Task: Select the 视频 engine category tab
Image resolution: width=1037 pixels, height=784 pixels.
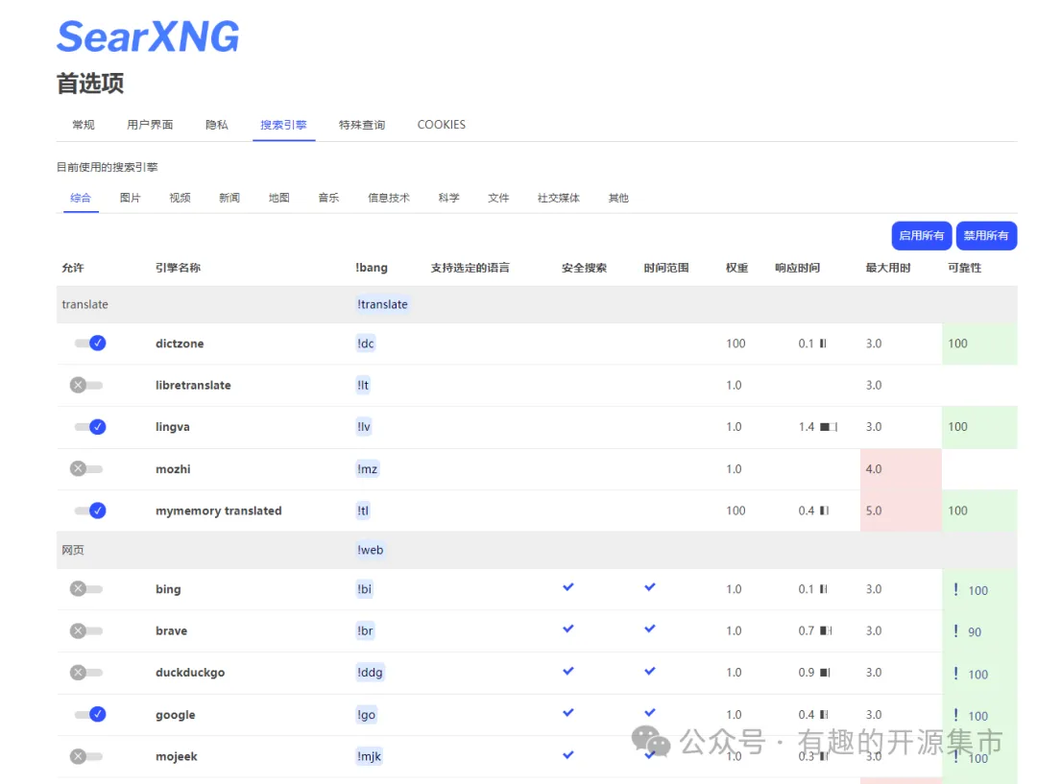Action: coord(180,198)
